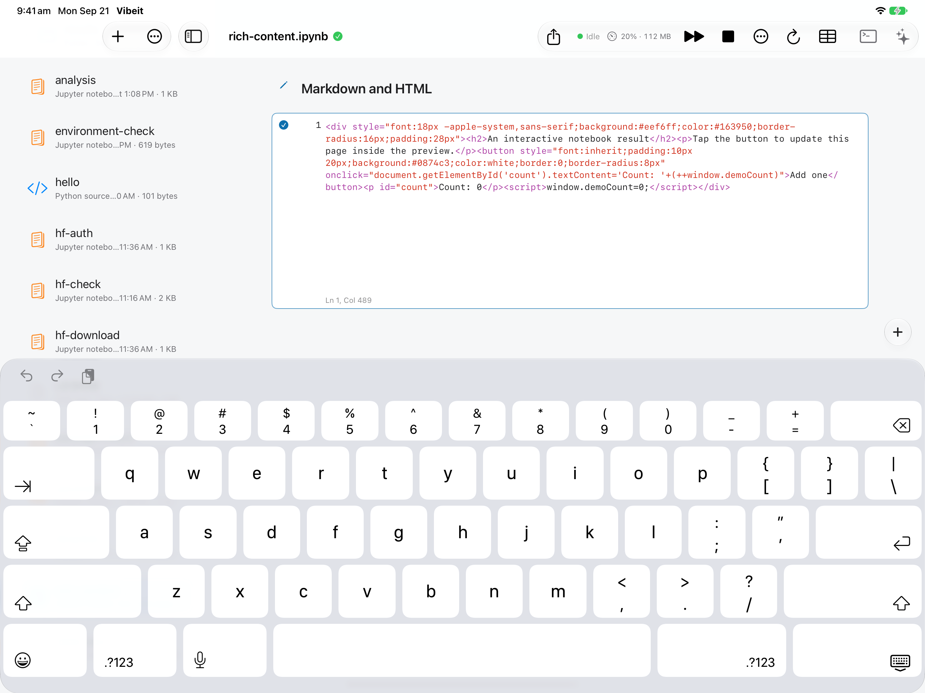Tap the letter z key
Image resolution: width=925 pixels, height=693 pixels.
[x=176, y=591]
